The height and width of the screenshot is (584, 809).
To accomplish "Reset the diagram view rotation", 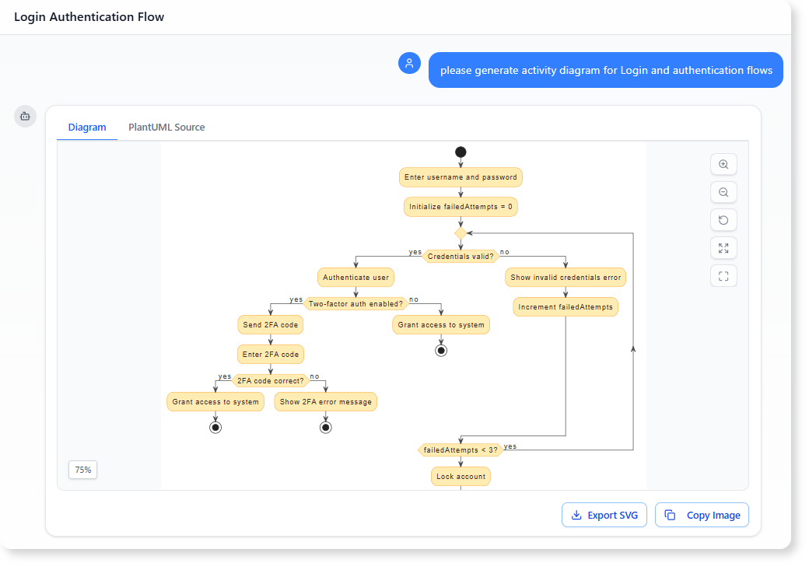I will (723, 220).
